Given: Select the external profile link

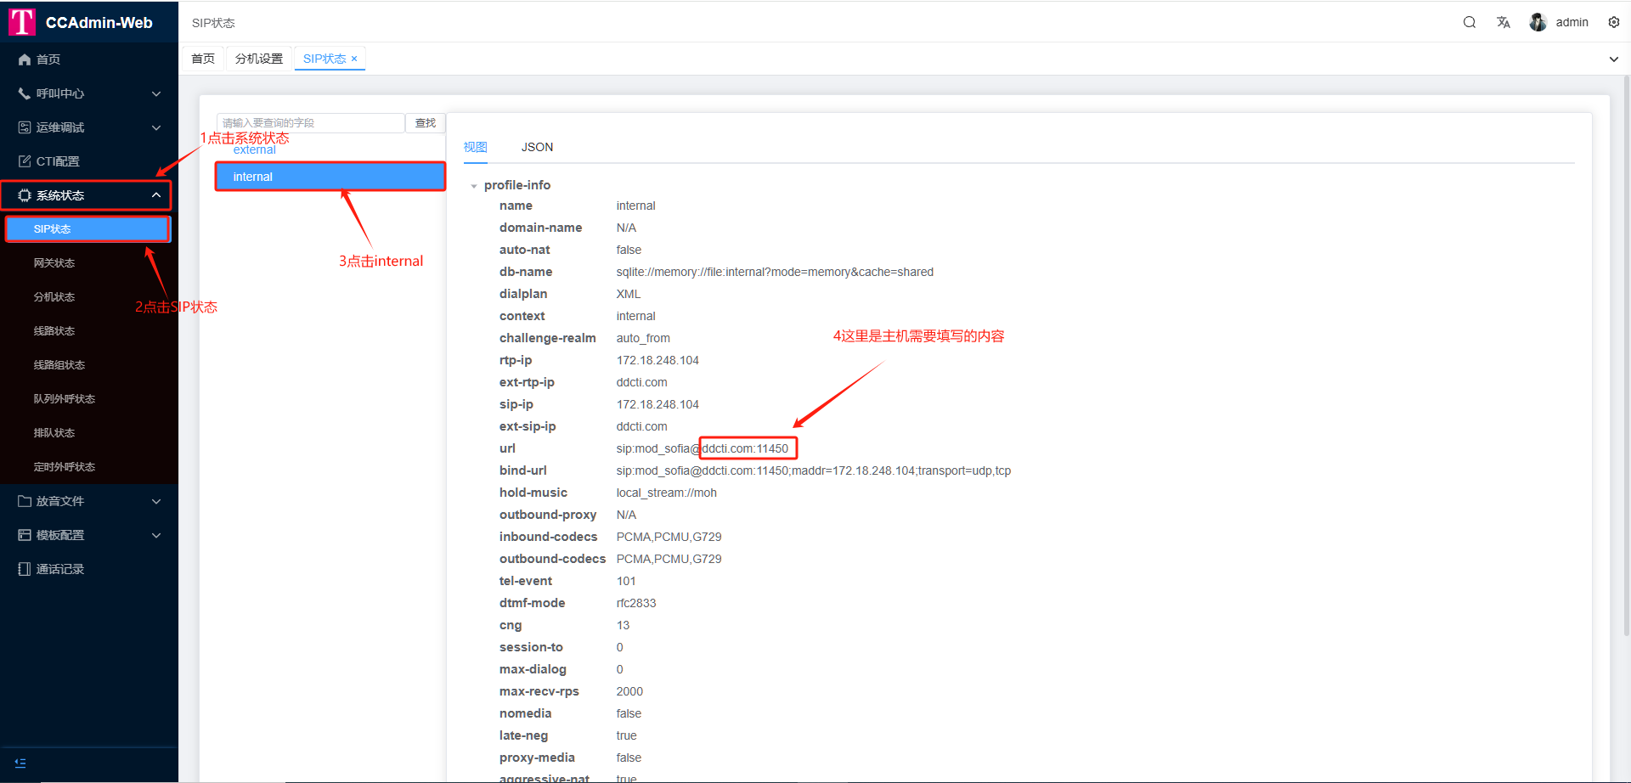Looking at the screenshot, I should [254, 150].
